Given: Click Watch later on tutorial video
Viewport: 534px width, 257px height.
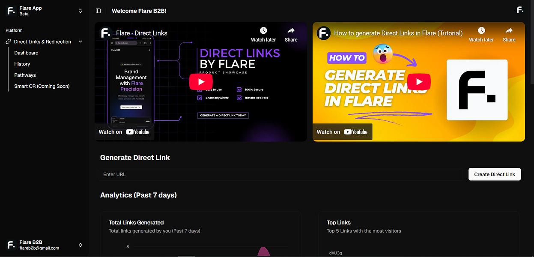Looking at the screenshot, I should click(481, 35).
